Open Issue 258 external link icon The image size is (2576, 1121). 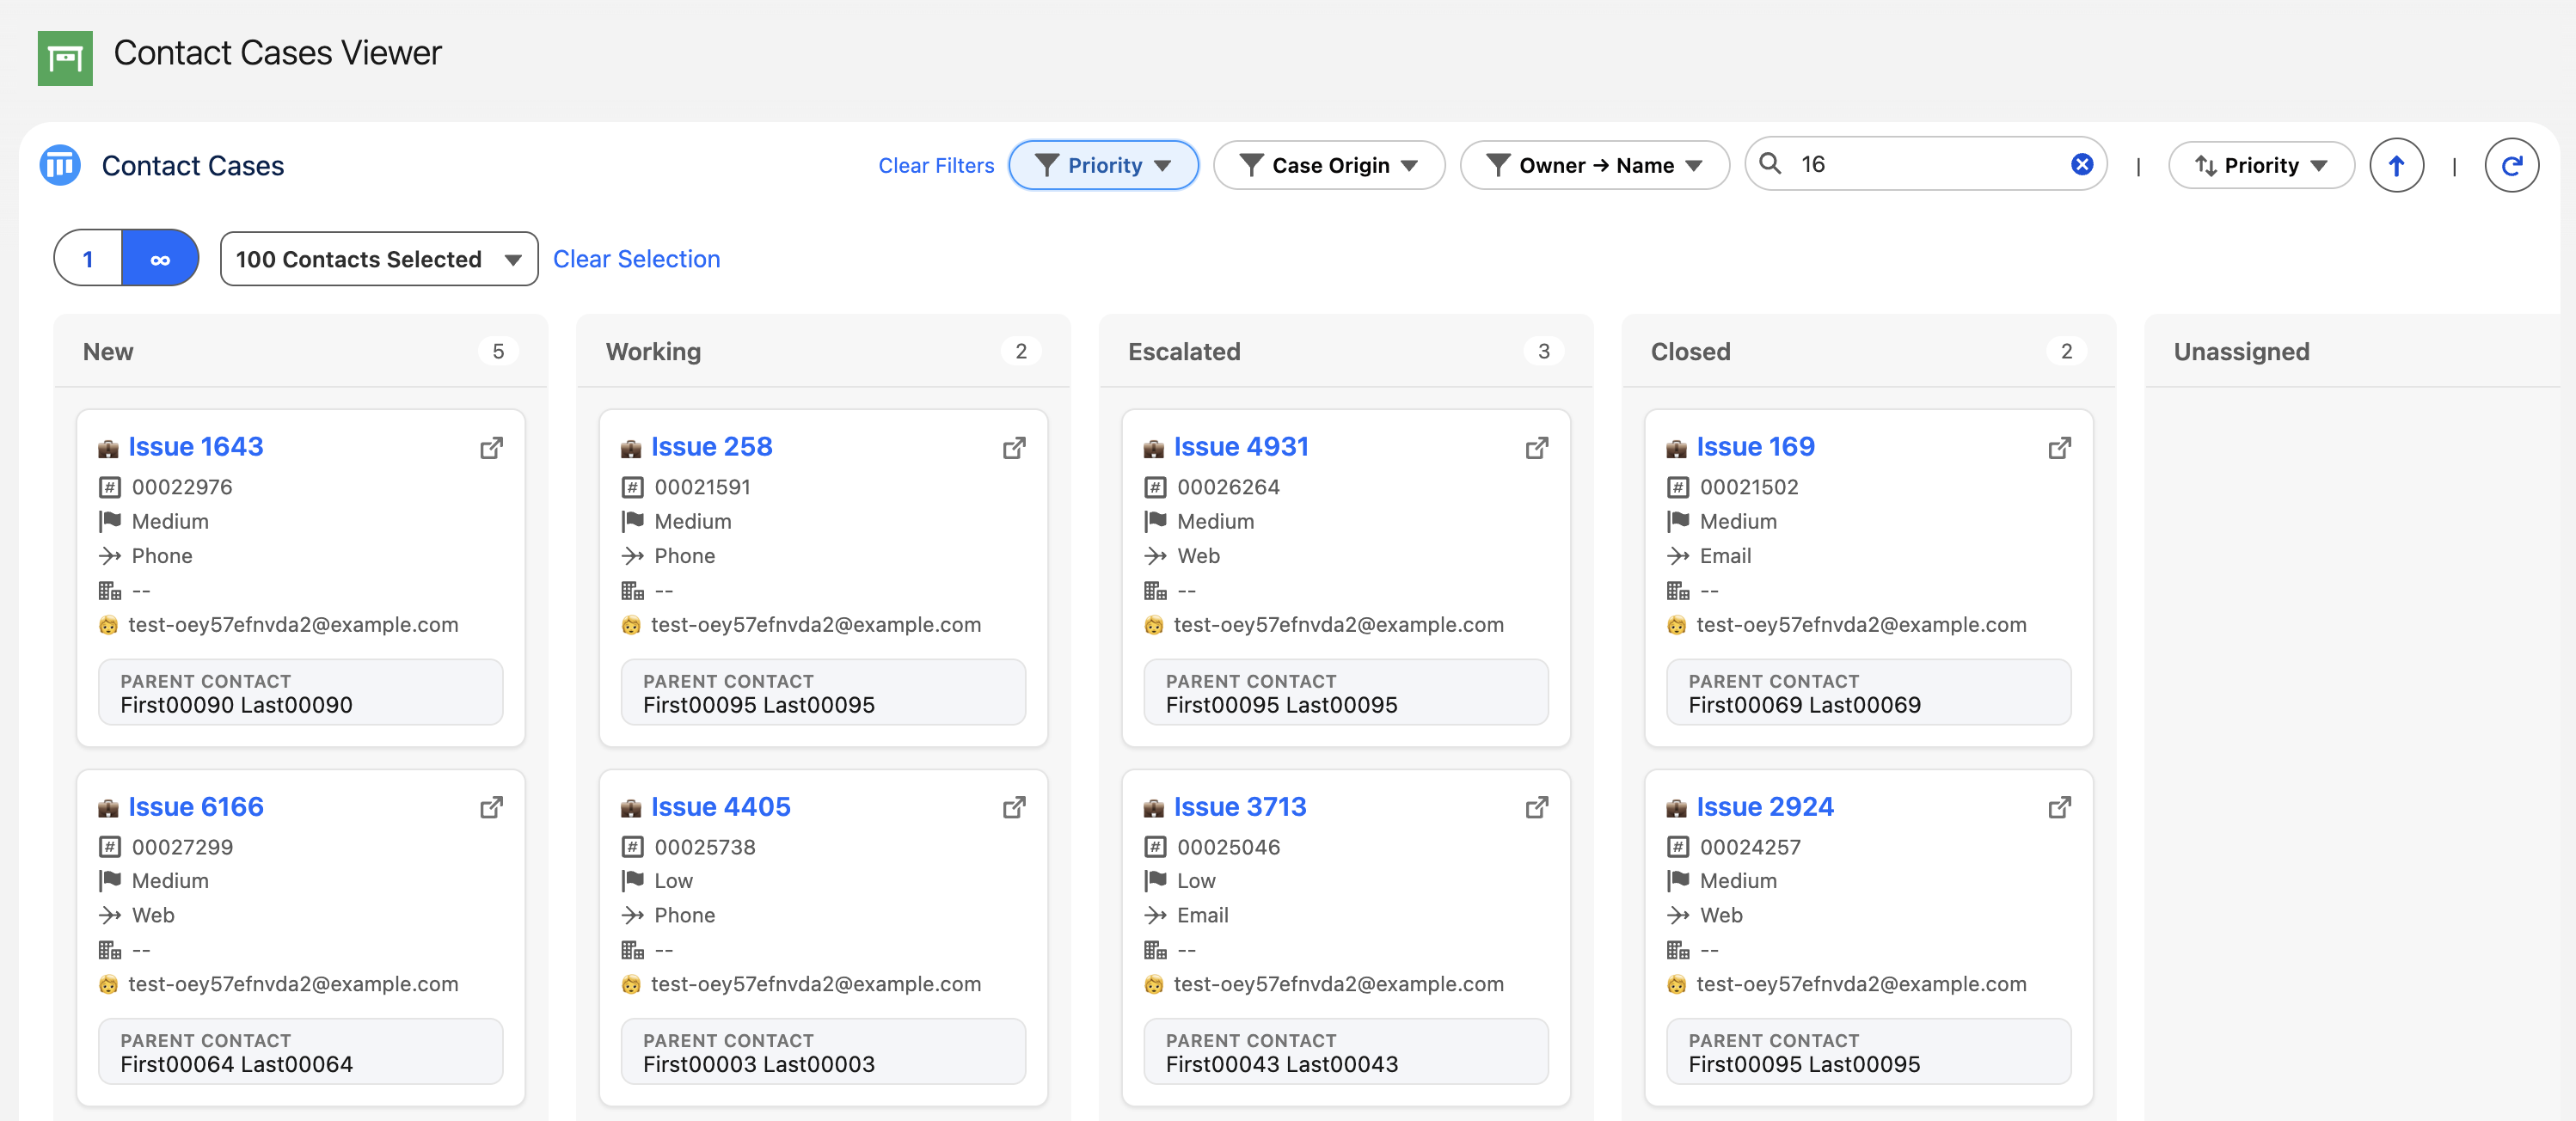point(1014,448)
